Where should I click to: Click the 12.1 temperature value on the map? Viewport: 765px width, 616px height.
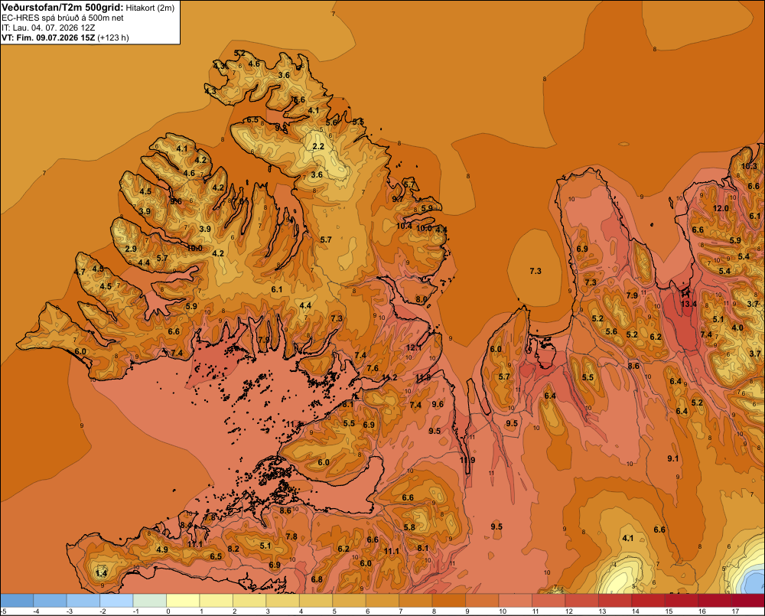tap(414, 347)
